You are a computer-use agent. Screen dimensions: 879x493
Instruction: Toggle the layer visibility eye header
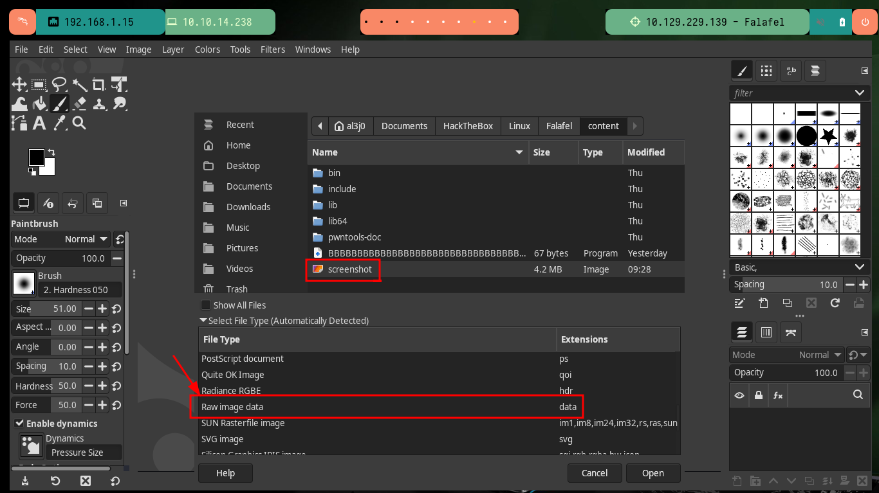tap(739, 395)
